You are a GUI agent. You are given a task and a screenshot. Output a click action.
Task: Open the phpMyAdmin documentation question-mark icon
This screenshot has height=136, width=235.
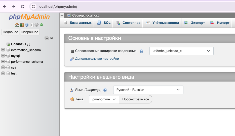27,25
